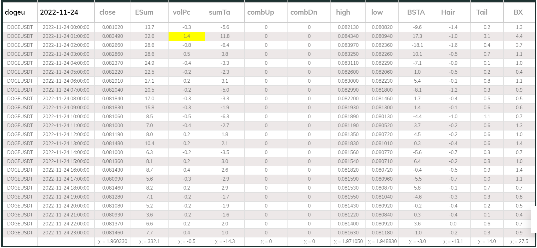Select the 2022-11-24 23:00:00 timestamp cell
The width and height of the screenshot is (537, 248).
[66, 233]
